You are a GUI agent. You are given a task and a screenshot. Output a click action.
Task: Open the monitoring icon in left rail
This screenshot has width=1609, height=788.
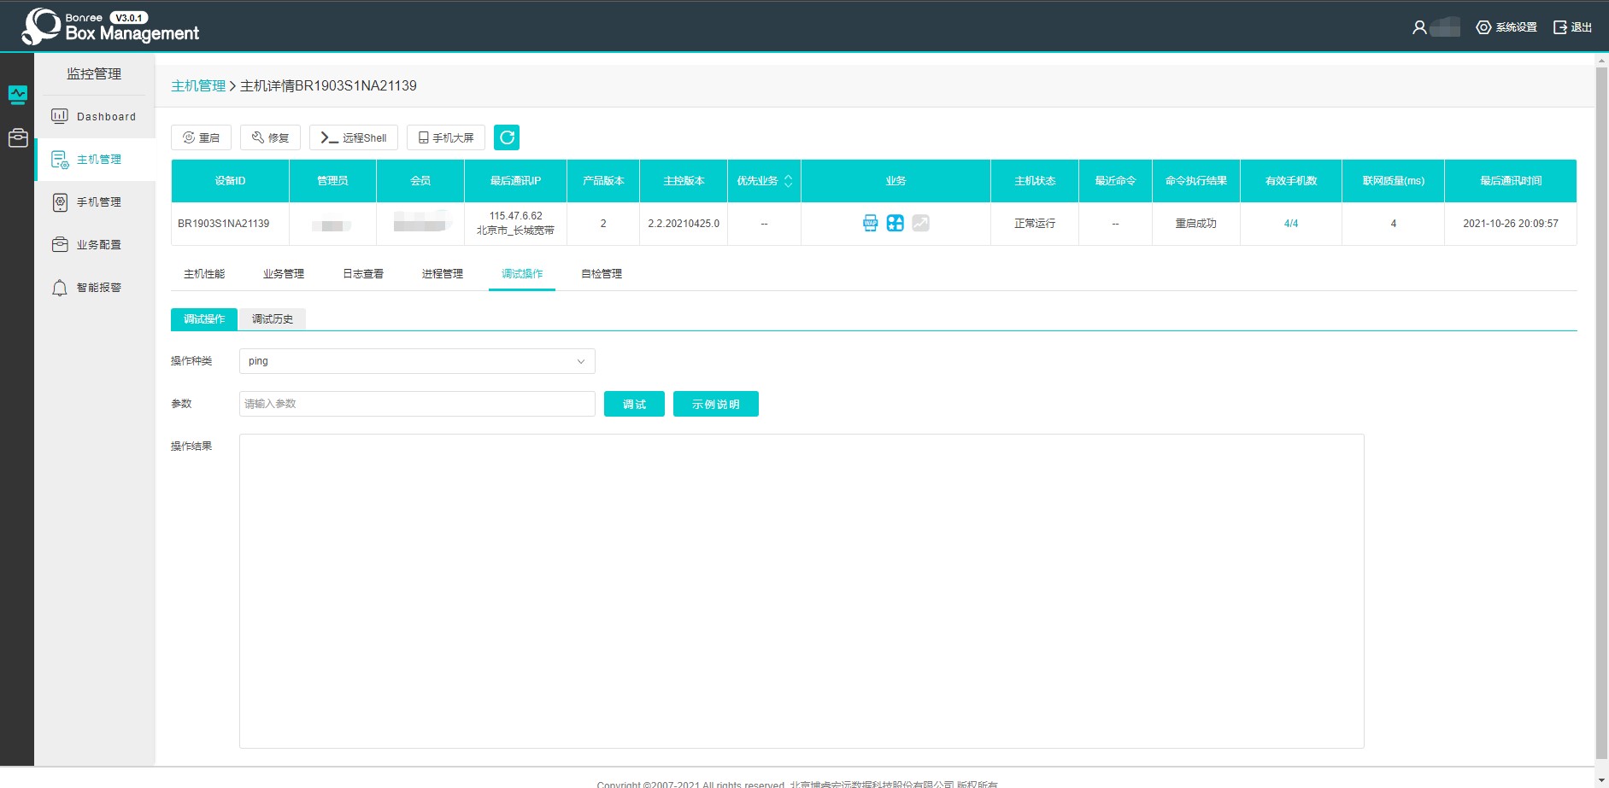coord(18,94)
